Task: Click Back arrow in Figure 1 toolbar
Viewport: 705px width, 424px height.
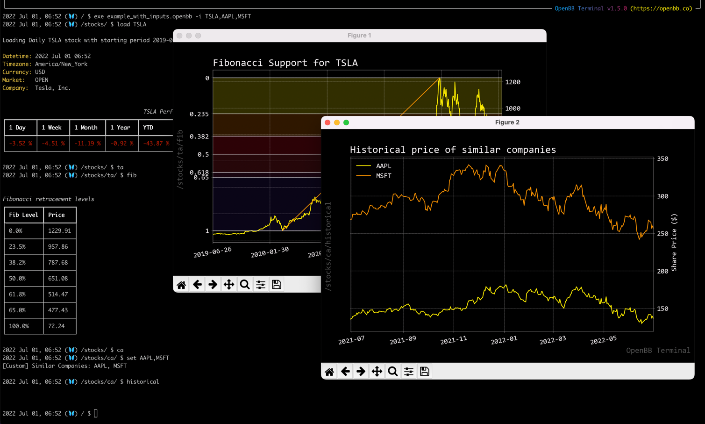Action: pyautogui.click(x=197, y=285)
